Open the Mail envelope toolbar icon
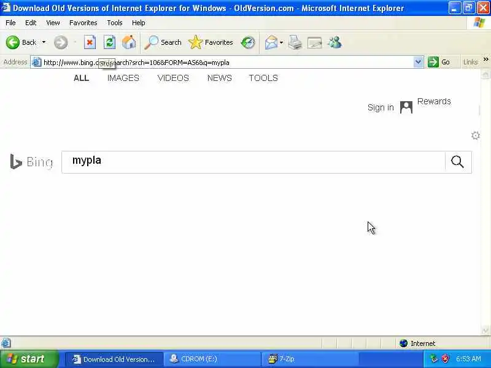The image size is (491, 368). pyautogui.click(x=271, y=42)
